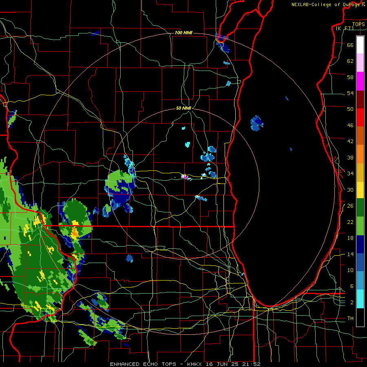Select the light green legend swatch
The image size is (367, 367).
[360, 226]
